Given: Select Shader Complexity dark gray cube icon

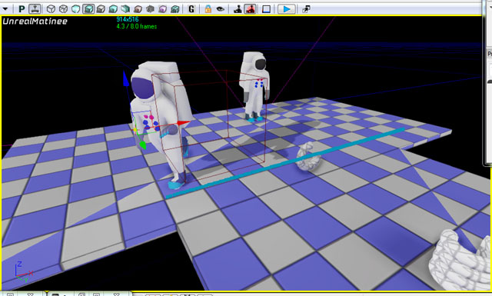Looking at the screenshot, I should [x=151, y=9].
